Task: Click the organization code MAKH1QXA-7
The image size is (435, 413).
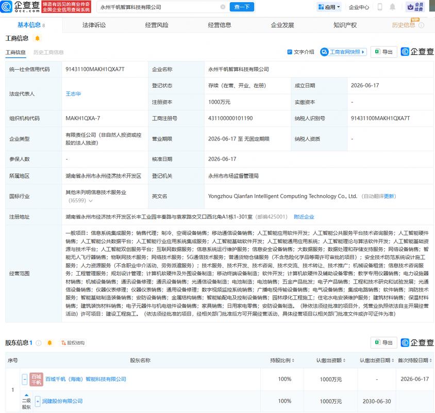Action: (82, 118)
